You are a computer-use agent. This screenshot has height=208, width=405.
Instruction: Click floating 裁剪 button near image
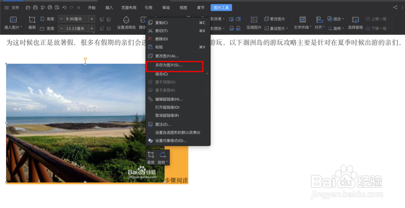tap(151, 158)
